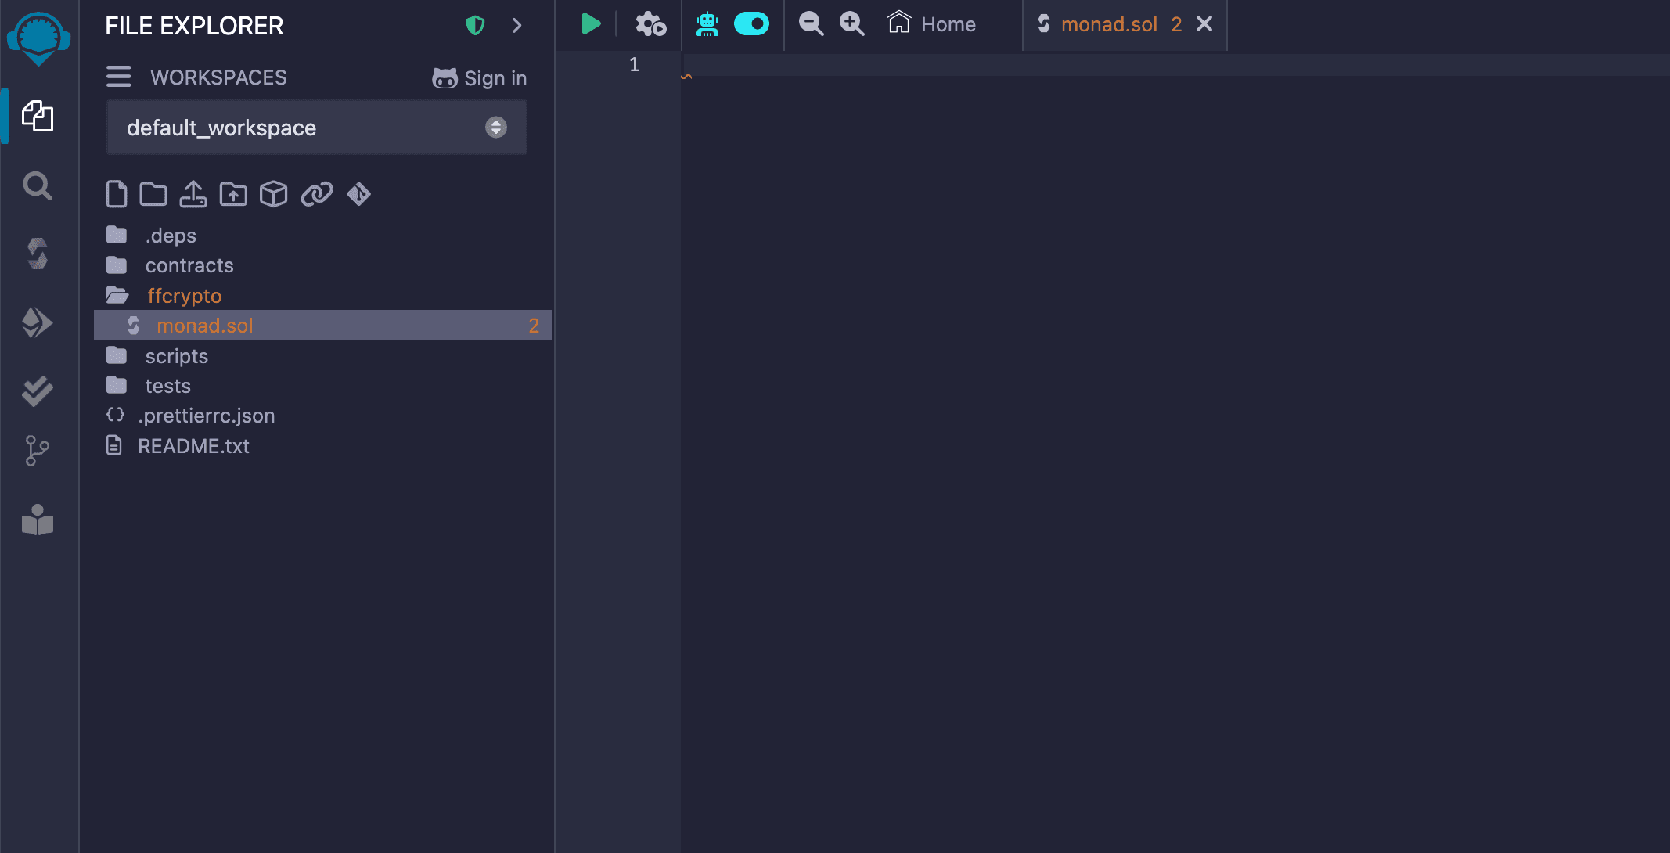This screenshot has width=1670, height=853.
Task: Open the default_workspace dropdown
Action: [317, 128]
